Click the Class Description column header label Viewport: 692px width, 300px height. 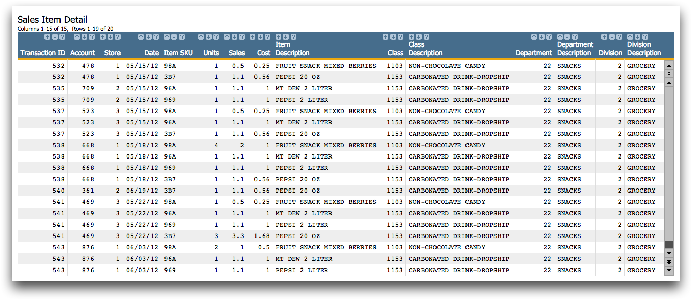[x=425, y=49]
